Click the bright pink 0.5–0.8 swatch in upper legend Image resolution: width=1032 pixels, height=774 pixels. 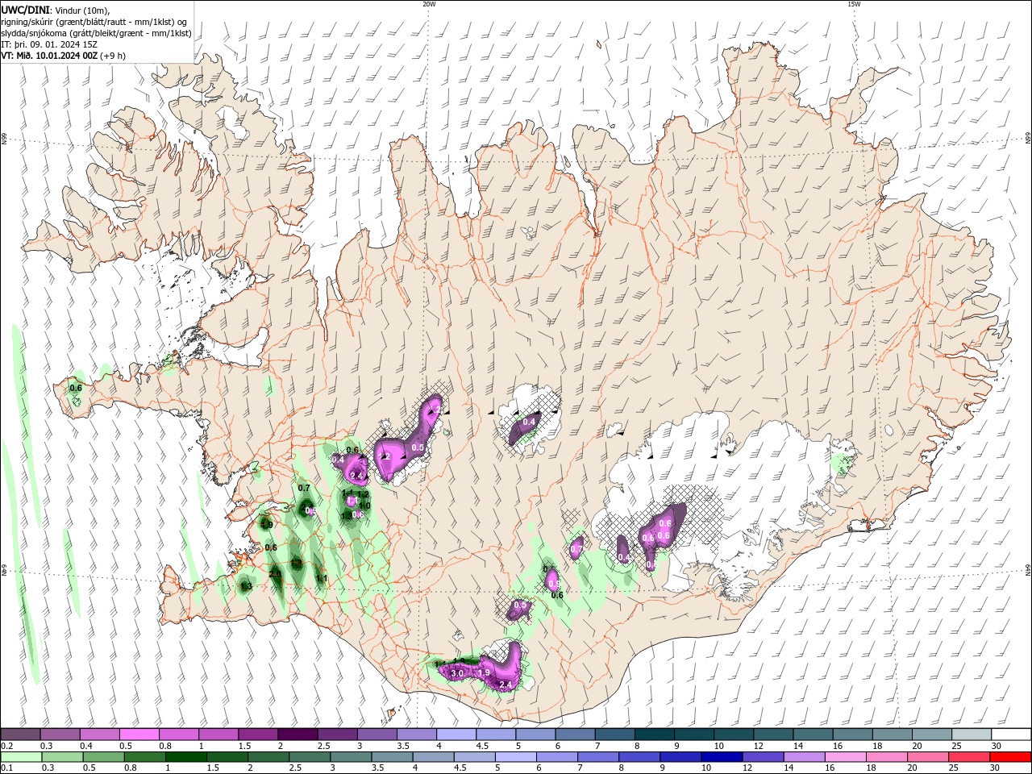click(x=139, y=734)
